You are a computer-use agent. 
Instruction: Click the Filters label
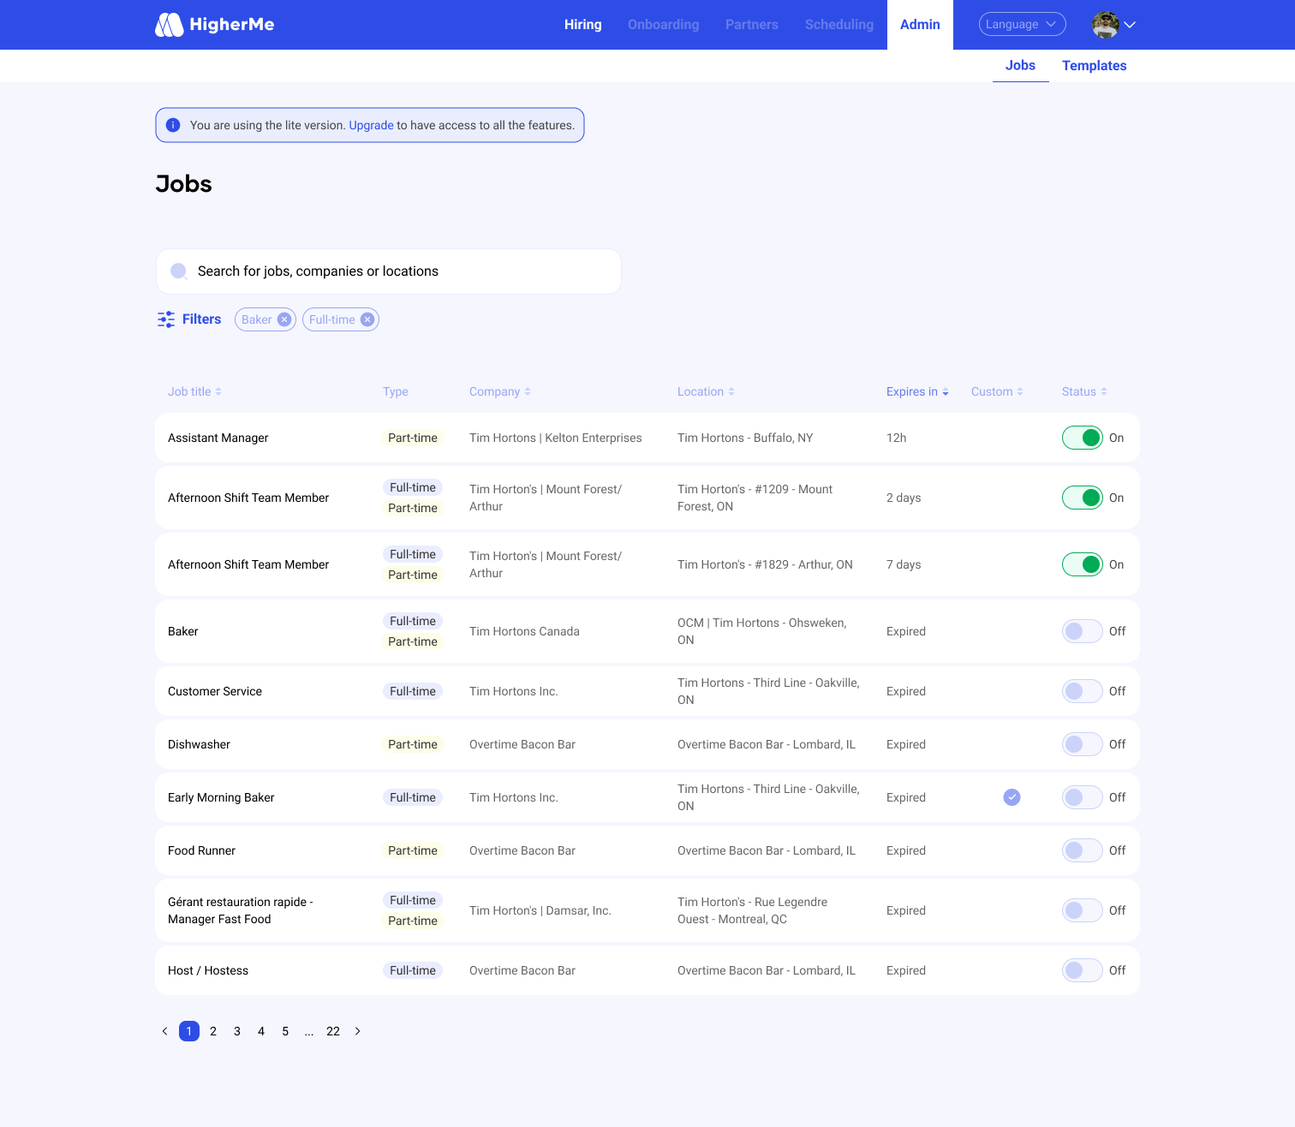pos(202,319)
